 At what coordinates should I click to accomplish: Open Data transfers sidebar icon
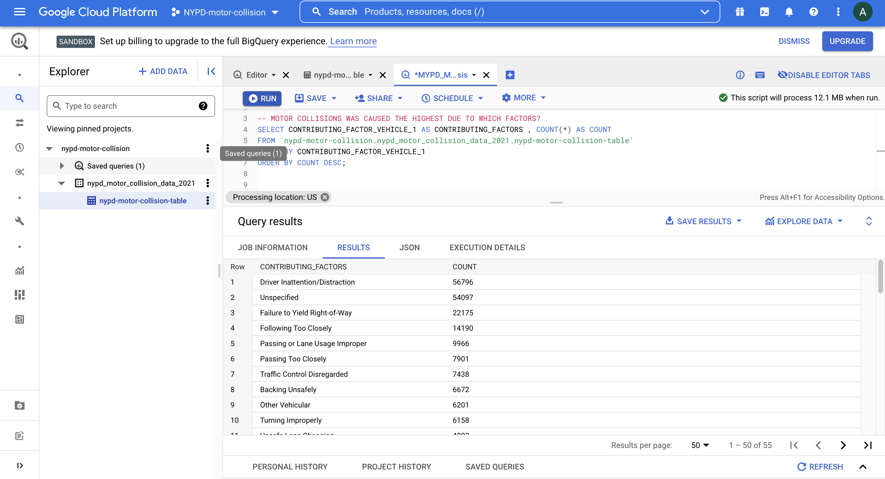20,123
